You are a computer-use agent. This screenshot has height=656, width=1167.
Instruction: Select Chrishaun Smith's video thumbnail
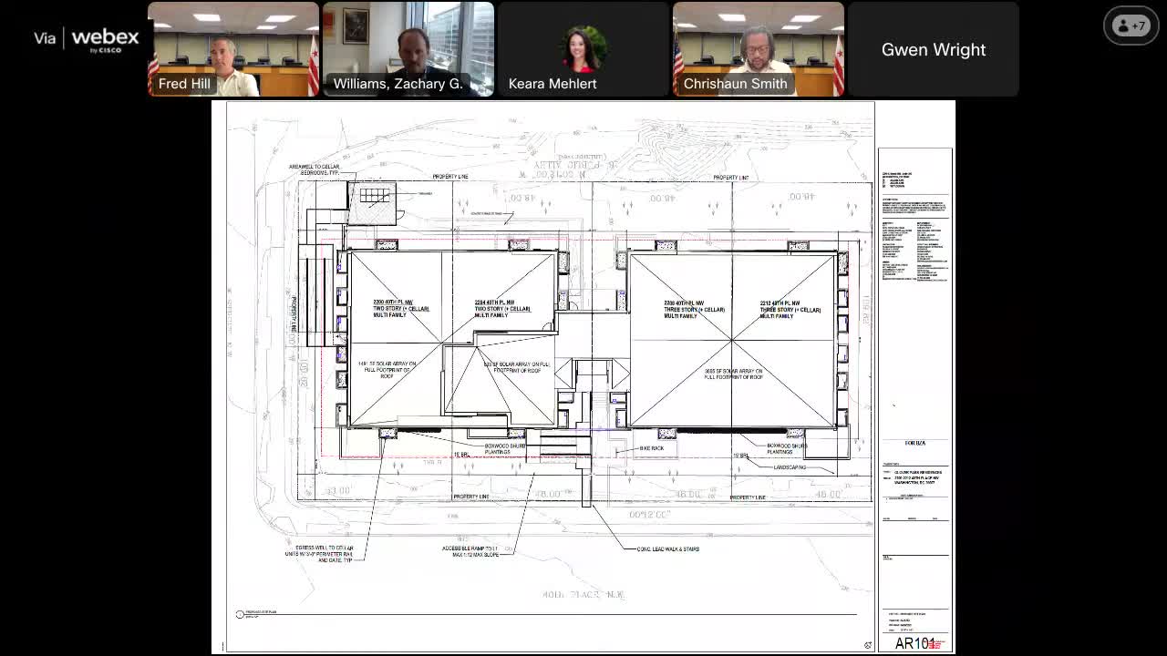click(759, 49)
